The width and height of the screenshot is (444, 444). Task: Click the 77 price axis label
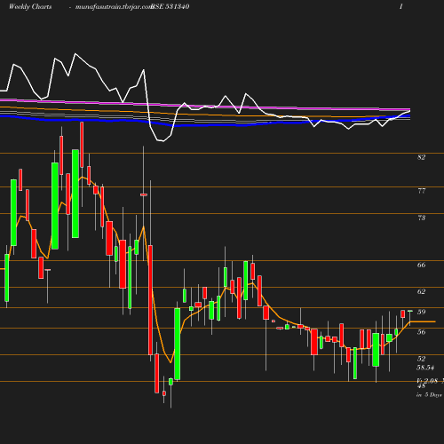coord(421,191)
